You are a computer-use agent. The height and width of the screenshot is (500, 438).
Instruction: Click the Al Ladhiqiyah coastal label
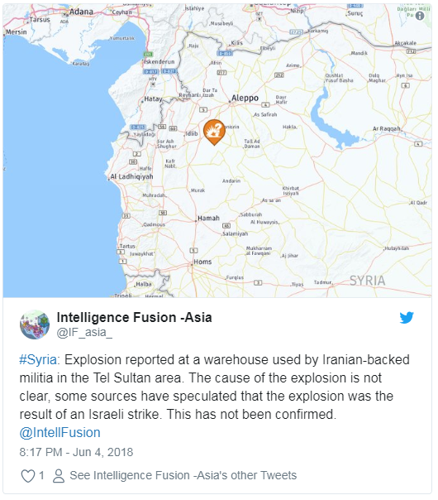pos(131,176)
